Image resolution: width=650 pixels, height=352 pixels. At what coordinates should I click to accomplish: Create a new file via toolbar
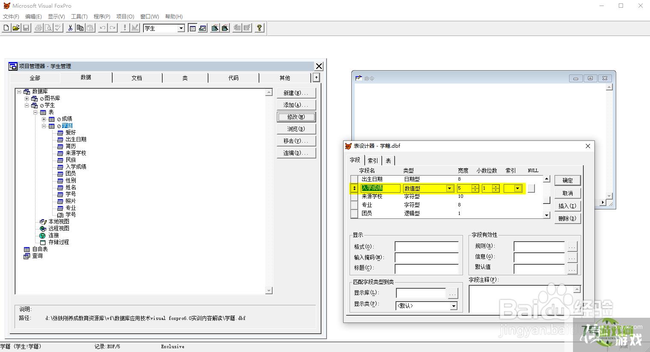[x=6, y=28]
